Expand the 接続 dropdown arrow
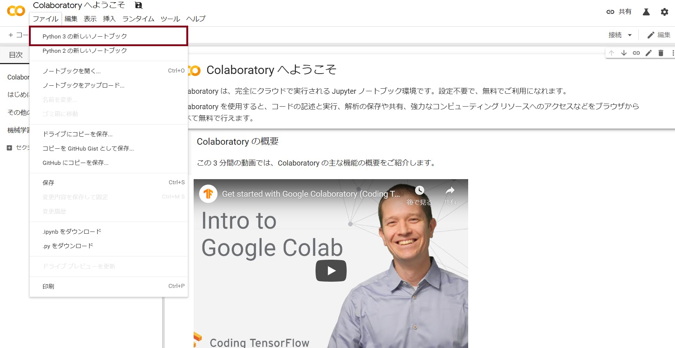Viewport: 675px width, 348px height. [x=630, y=35]
